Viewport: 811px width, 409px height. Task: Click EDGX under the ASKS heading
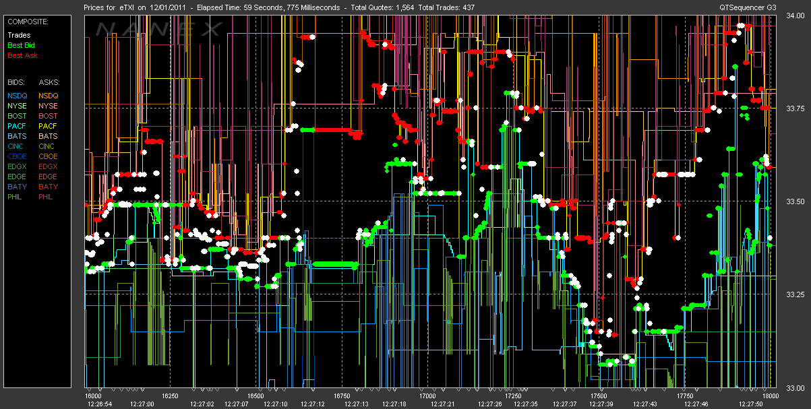tap(49, 166)
